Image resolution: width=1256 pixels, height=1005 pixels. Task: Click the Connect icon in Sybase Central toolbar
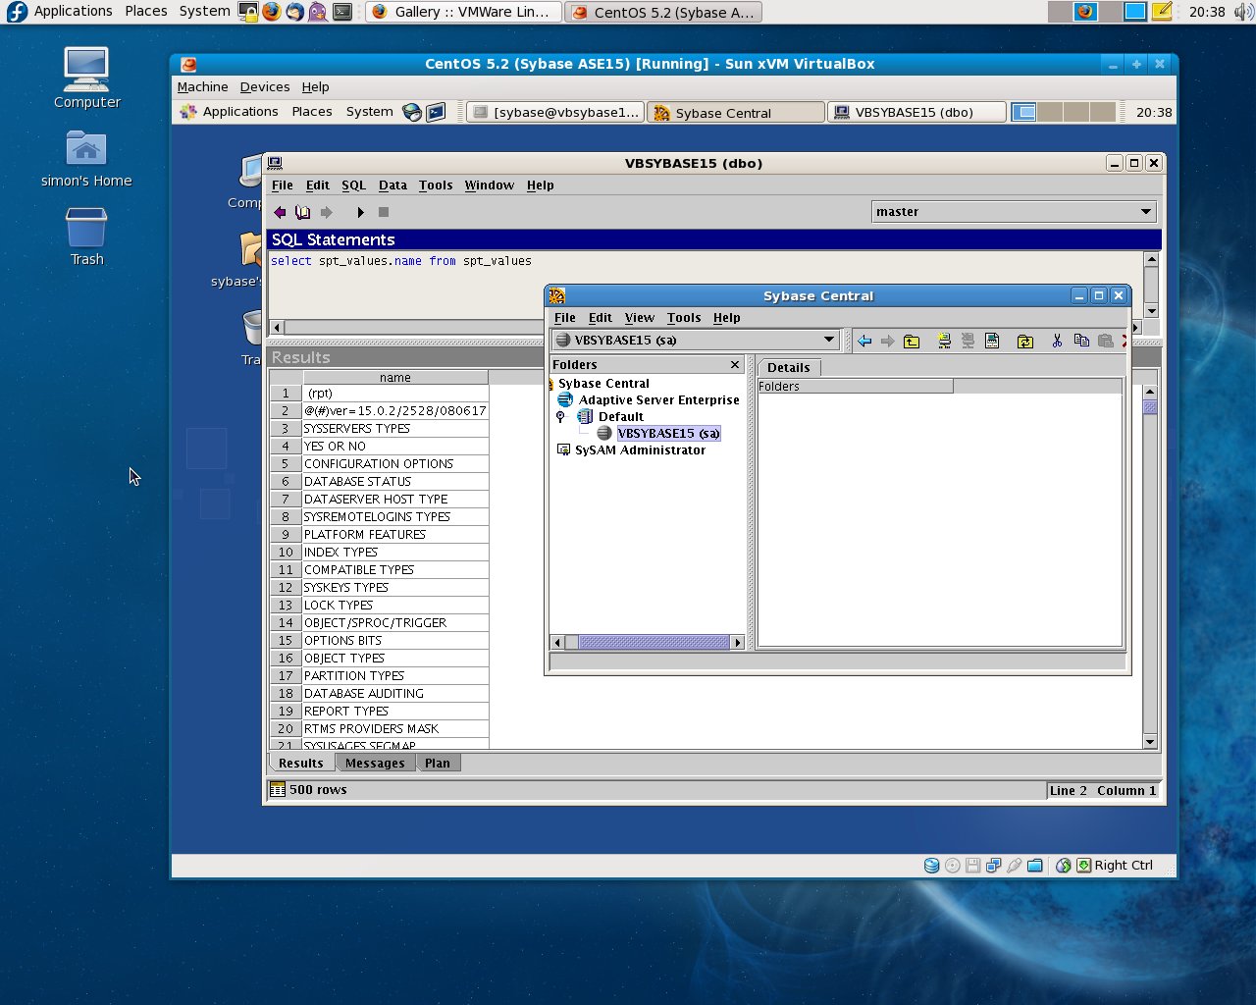[x=944, y=341]
